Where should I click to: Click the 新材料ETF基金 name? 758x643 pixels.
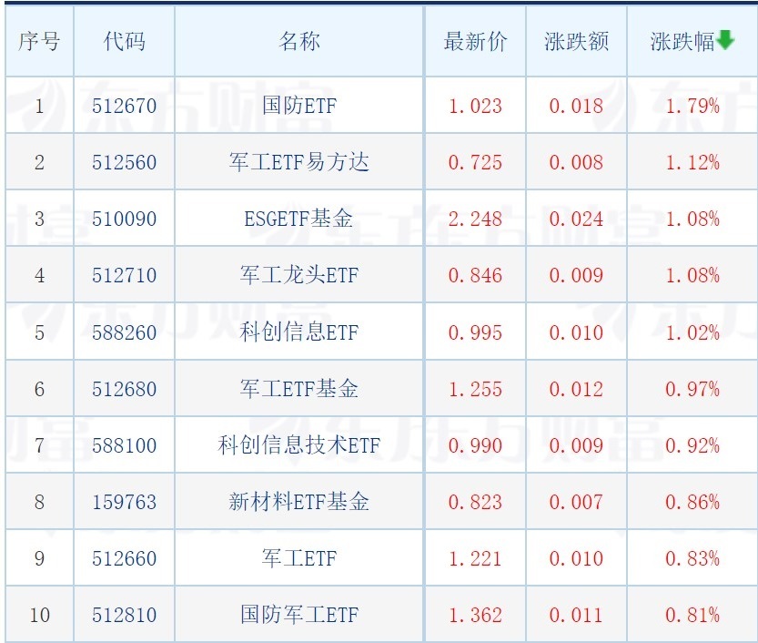pyautogui.click(x=299, y=502)
